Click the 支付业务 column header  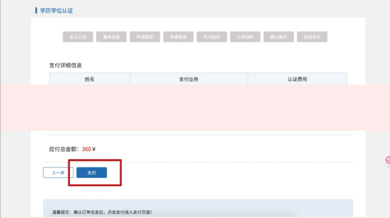tap(188, 79)
